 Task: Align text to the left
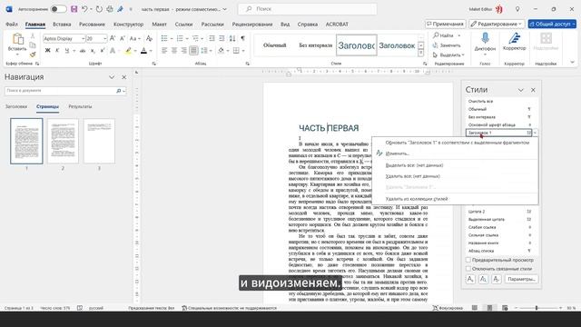164,51
